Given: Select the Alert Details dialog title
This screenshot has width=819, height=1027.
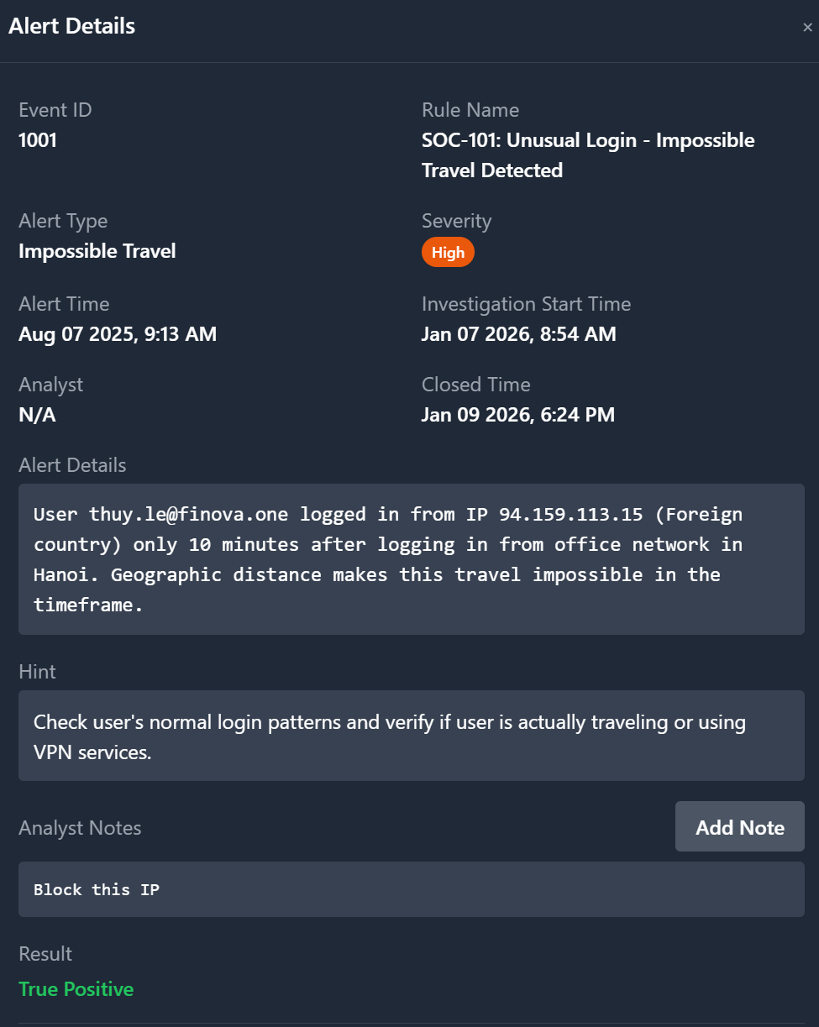Looking at the screenshot, I should tap(71, 26).
